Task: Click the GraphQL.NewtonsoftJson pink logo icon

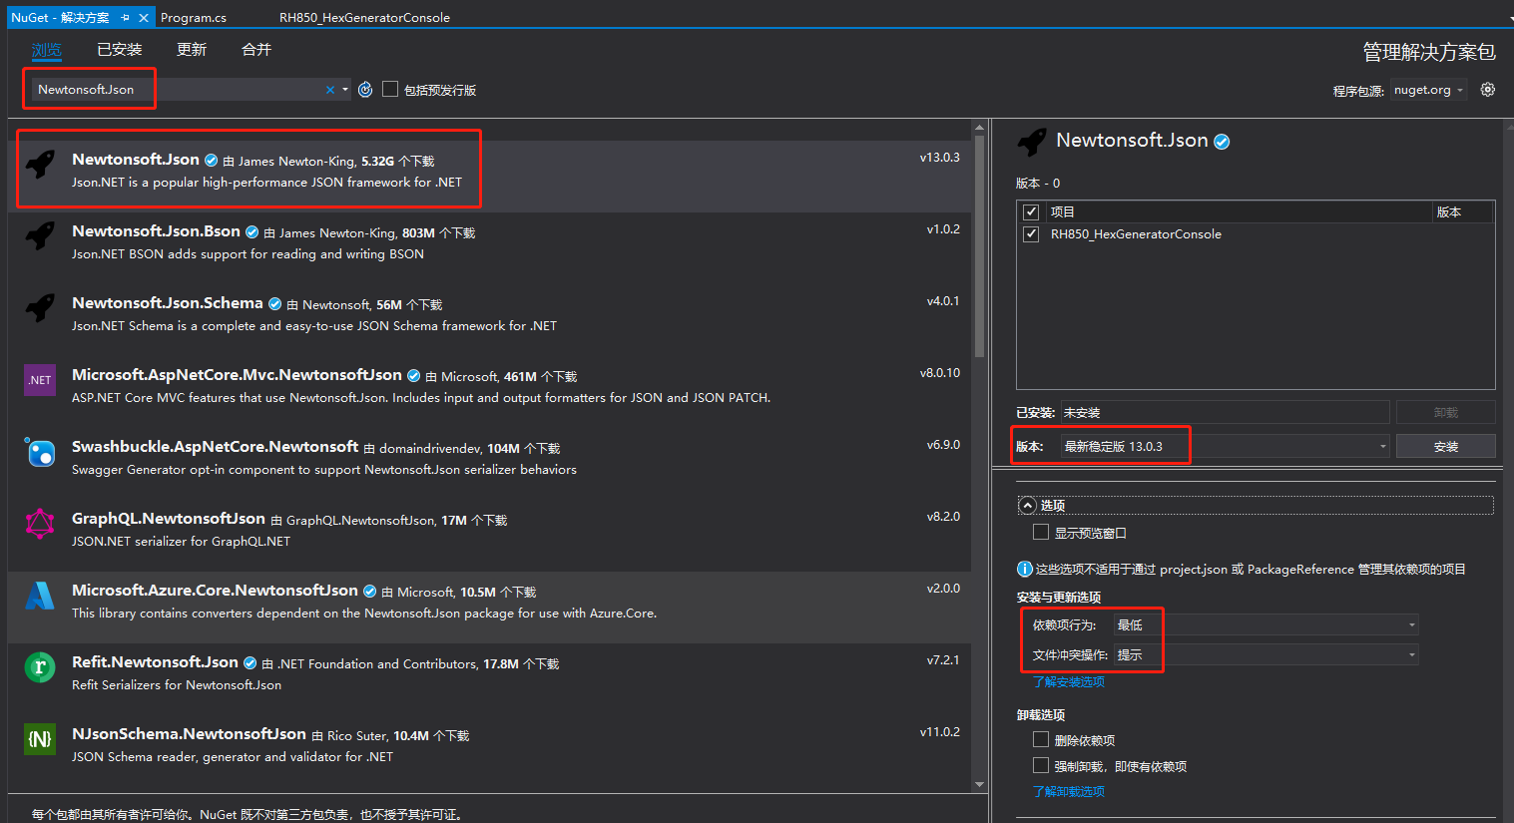Action: (x=40, y=524)
